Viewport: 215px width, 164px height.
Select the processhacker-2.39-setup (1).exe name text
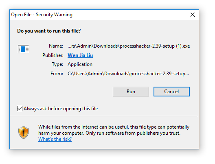pos(129,46)
